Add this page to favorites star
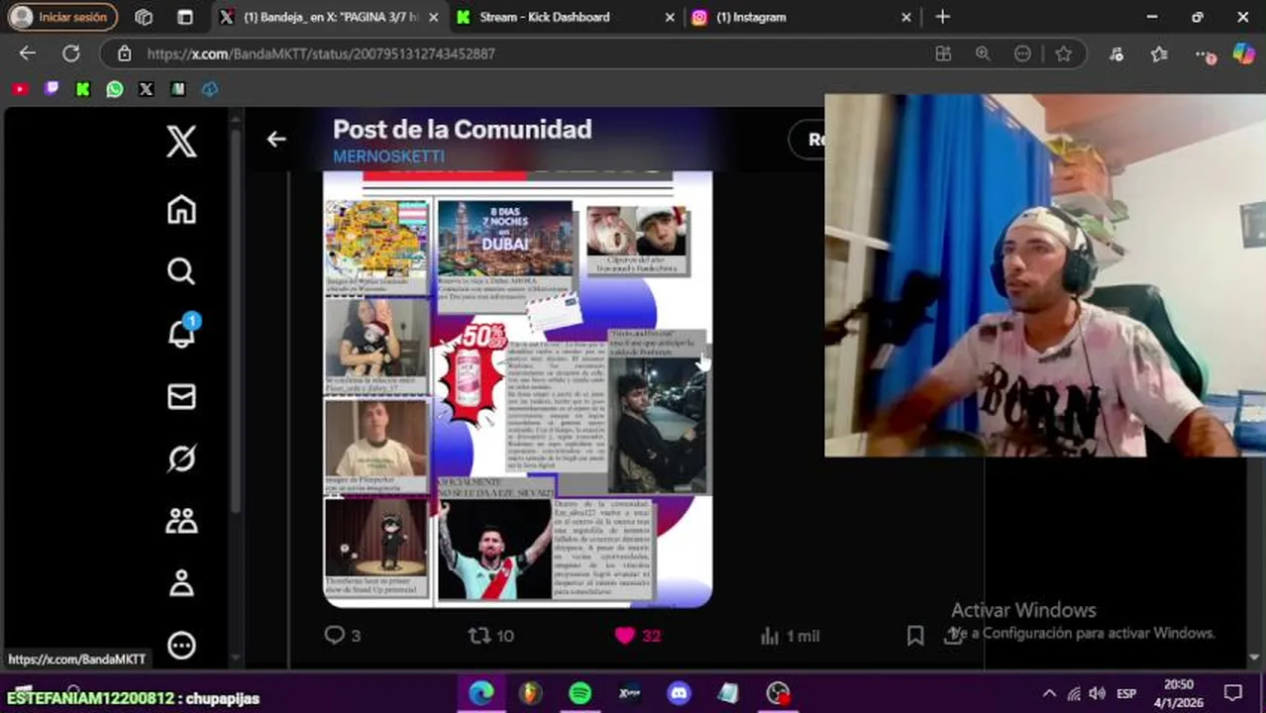 1063,53
